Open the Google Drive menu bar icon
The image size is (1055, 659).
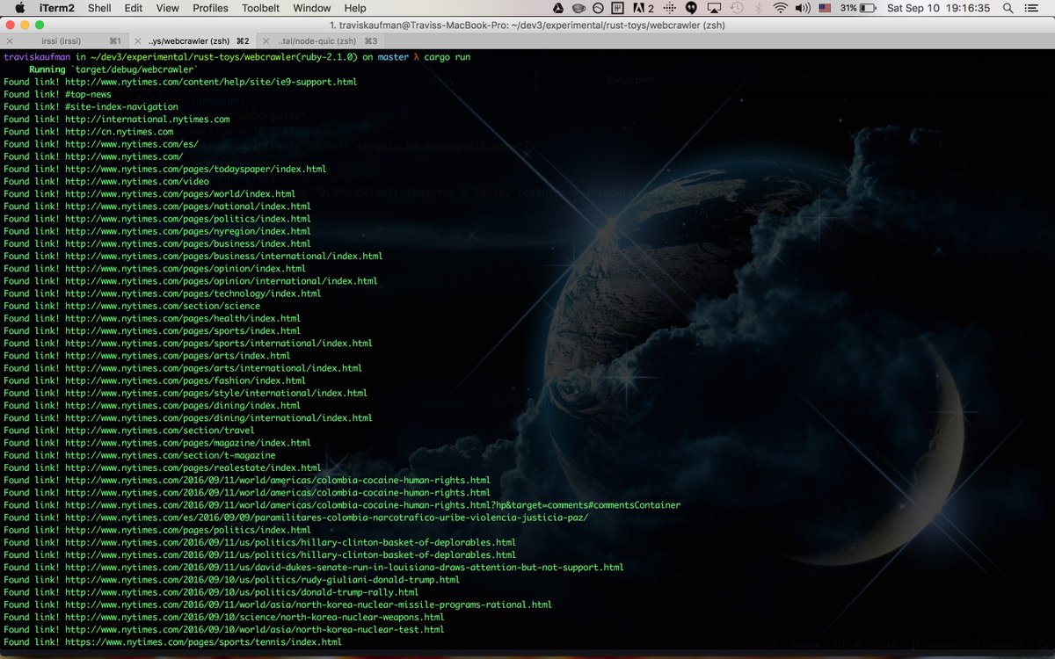point(557,8)
